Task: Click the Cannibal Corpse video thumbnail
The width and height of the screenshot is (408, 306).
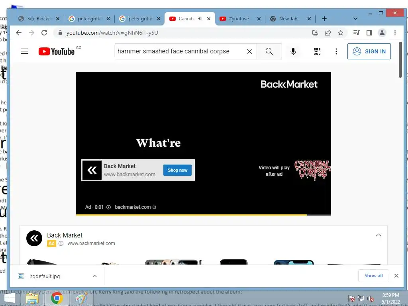Action: [x=312, y=171]
